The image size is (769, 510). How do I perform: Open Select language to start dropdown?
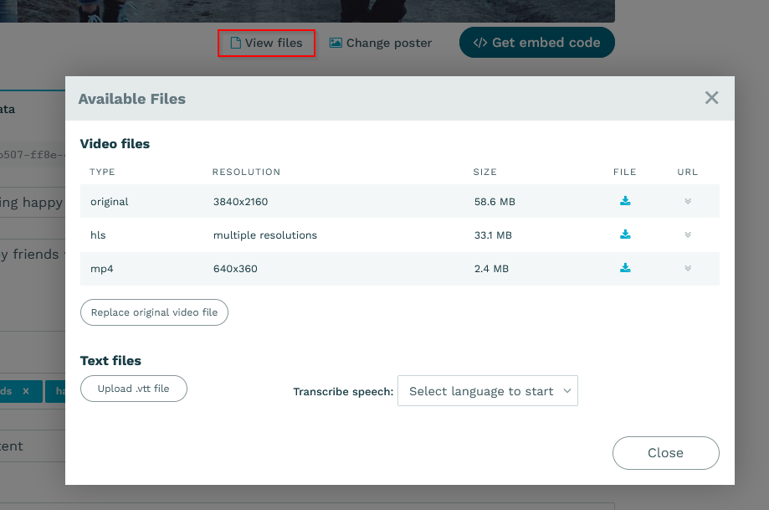(x=488, y=391)
